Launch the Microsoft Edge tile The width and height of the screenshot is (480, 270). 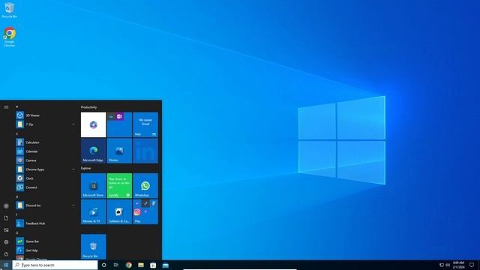[93, 151]
